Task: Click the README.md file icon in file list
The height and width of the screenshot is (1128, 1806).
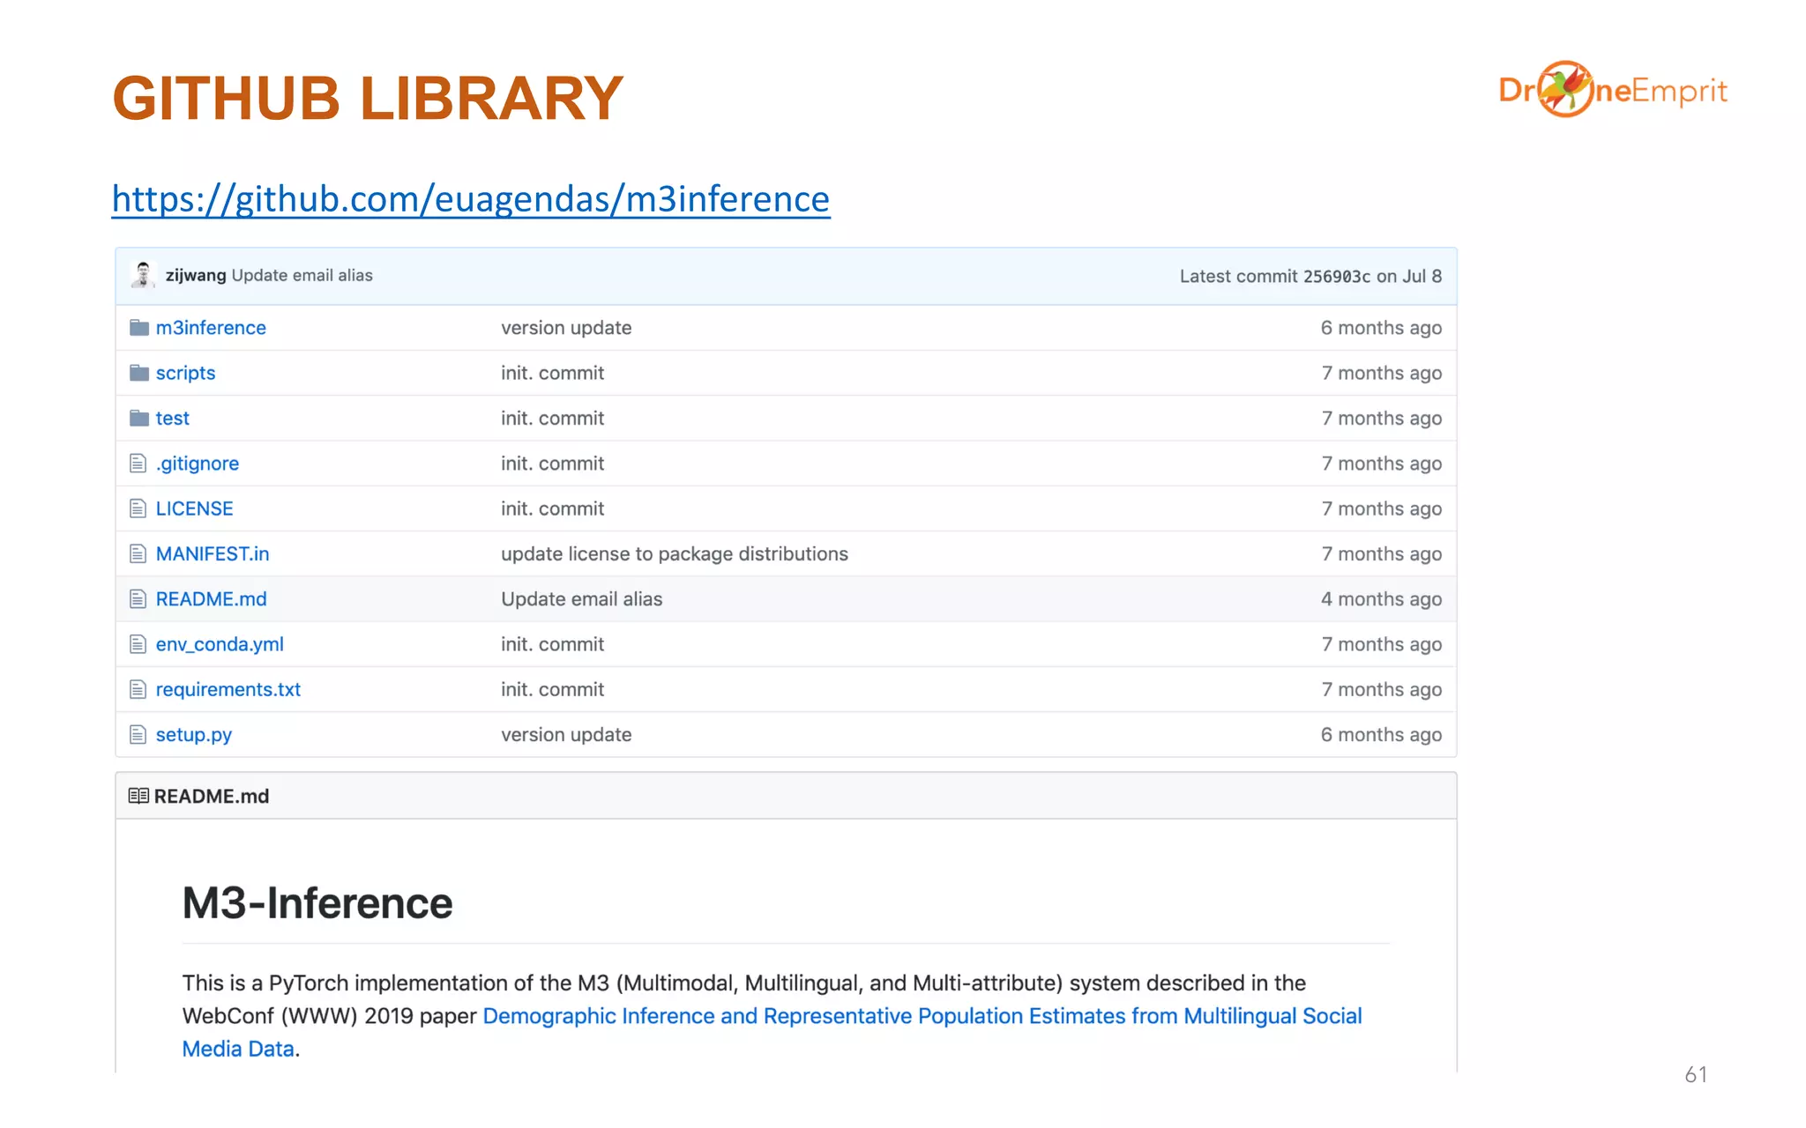Action: click(138, 599)
